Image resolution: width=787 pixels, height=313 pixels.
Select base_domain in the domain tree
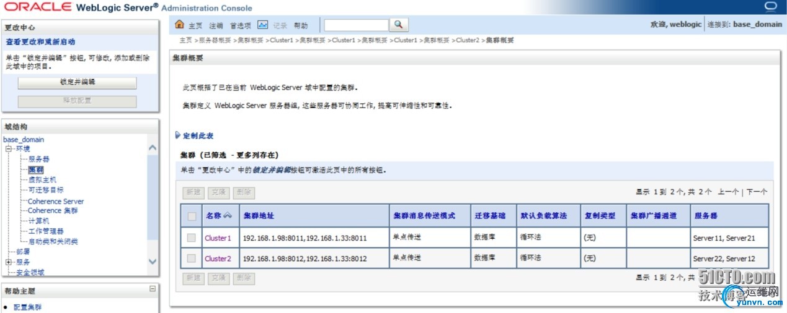pos(24,140)
